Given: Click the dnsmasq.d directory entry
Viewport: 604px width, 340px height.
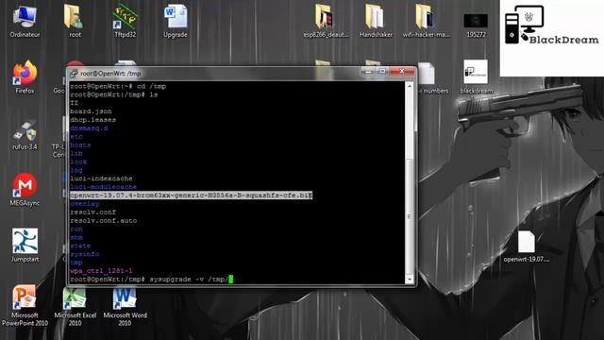Looking at the screenshot, I should click(x=89, y=128).
